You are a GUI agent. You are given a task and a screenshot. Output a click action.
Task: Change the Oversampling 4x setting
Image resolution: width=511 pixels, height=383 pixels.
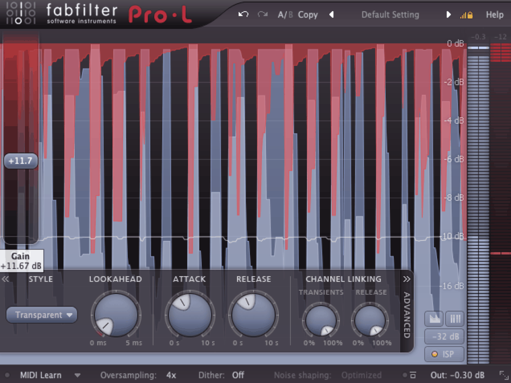point(171,375)
